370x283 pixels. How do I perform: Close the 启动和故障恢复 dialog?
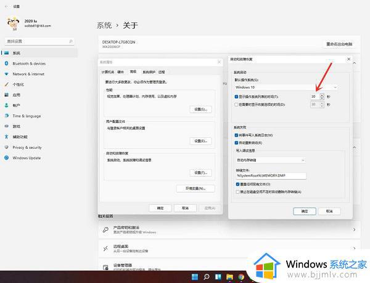click(349, 59)
